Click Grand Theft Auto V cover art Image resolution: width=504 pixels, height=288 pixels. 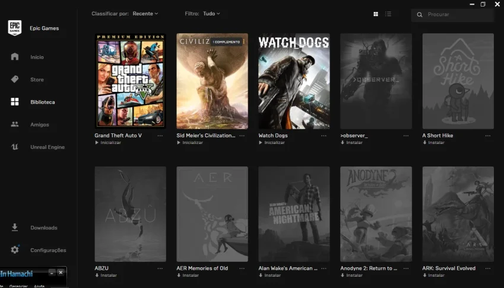[130, 81]
